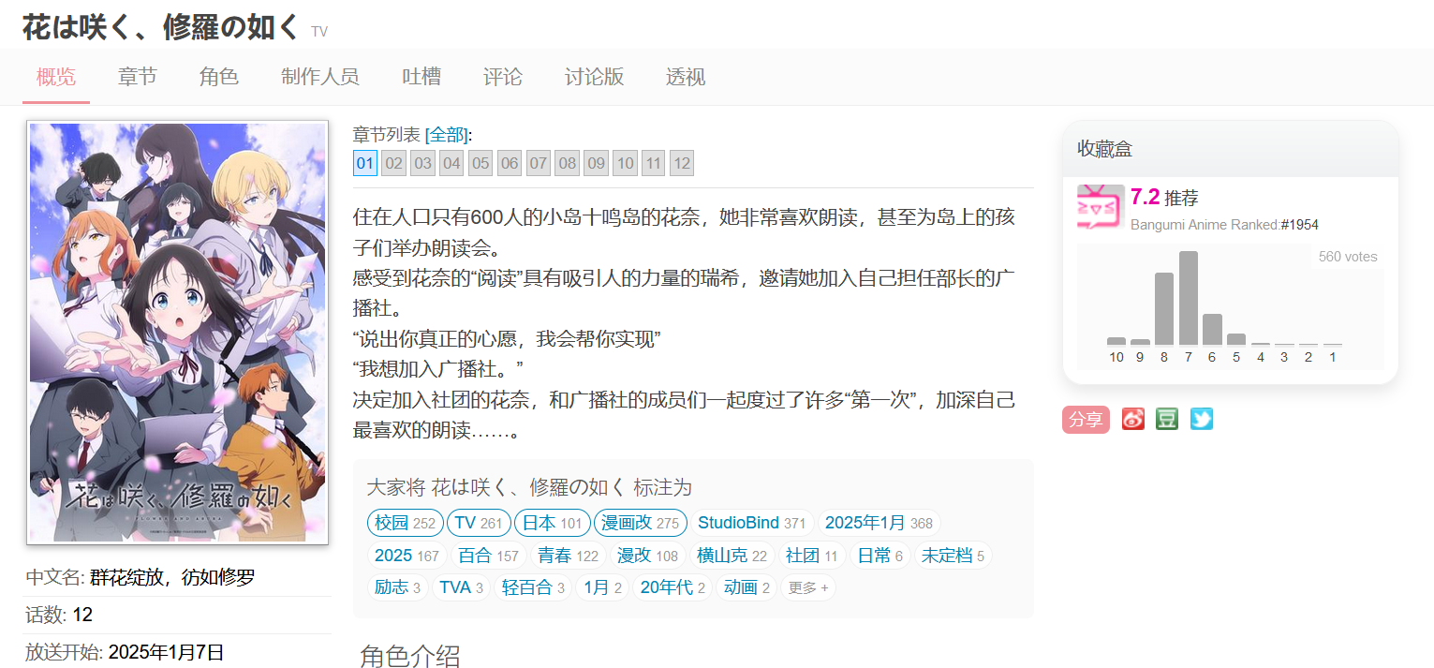
Task: Select episode 06
Action: coord(510,164)
